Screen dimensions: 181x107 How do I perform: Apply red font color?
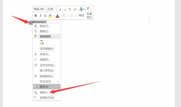57,16
